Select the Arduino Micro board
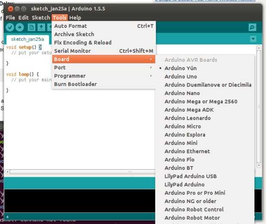Screen dimensions: 266x224 pyautogui.click(x=205, y=127)
